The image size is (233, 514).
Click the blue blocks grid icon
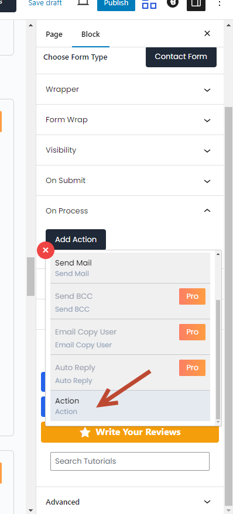pos(149,4)
